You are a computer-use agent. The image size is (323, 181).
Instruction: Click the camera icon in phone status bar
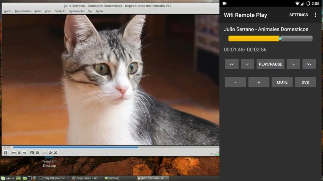tap(224, 3)
